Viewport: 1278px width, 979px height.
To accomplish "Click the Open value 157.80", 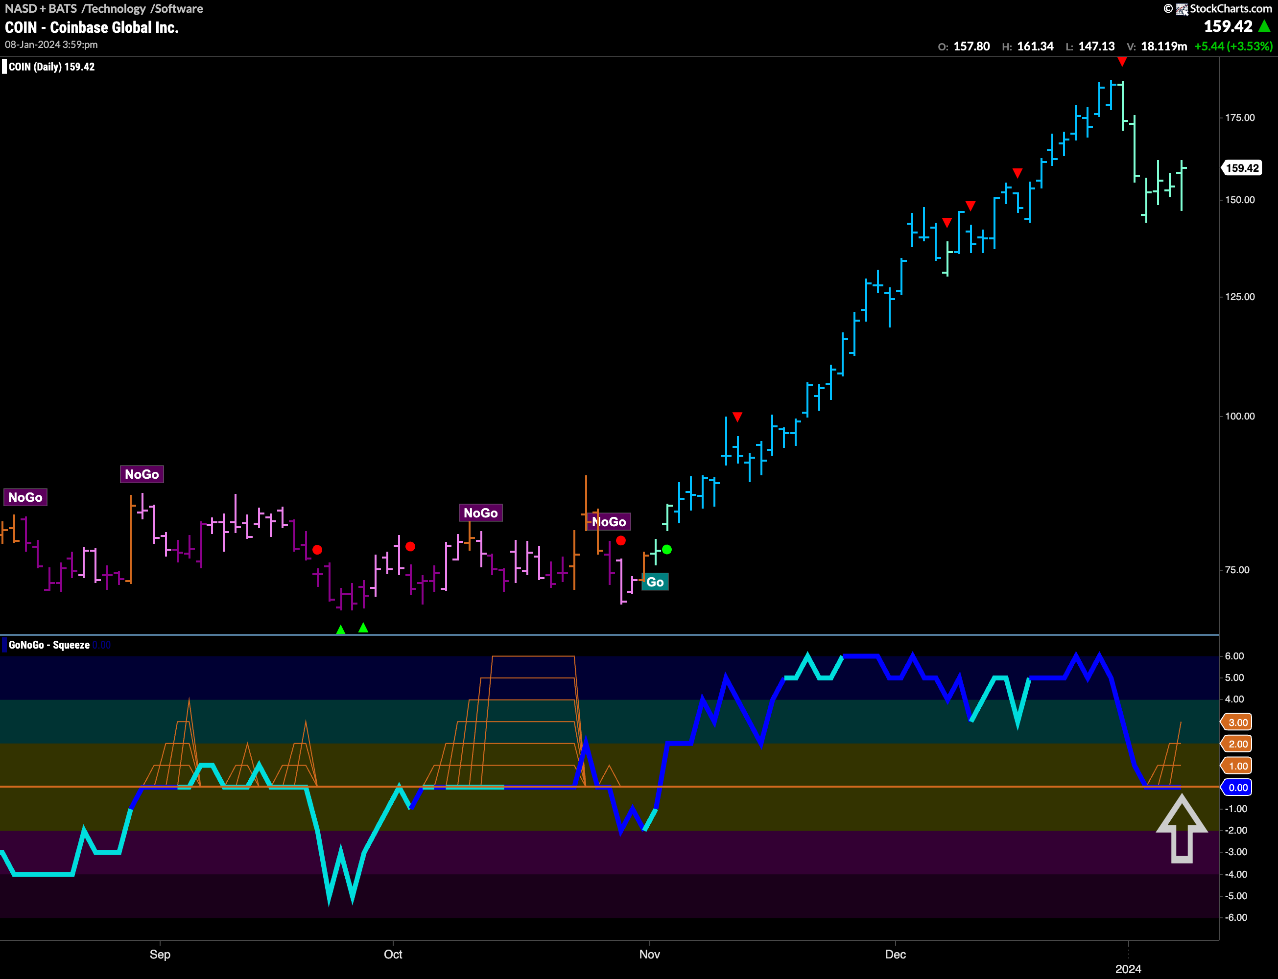I will click(x=971, y=46).
